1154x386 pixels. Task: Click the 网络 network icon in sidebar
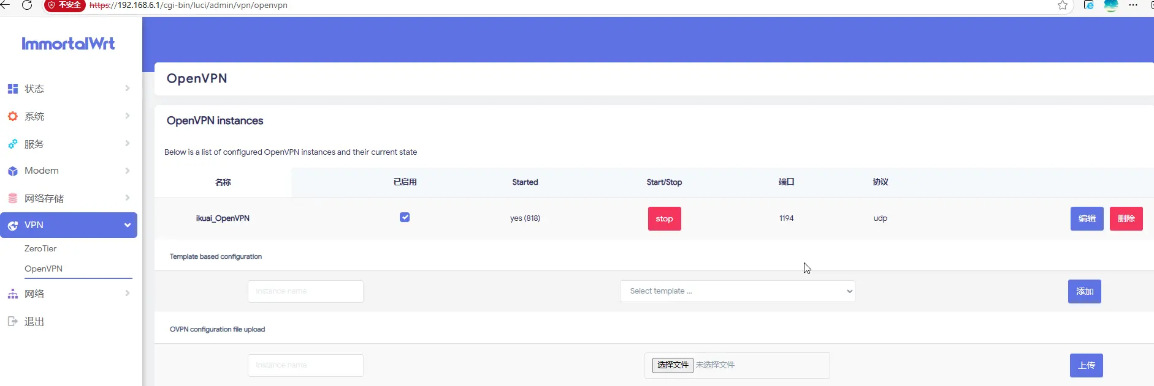point(12,294)
